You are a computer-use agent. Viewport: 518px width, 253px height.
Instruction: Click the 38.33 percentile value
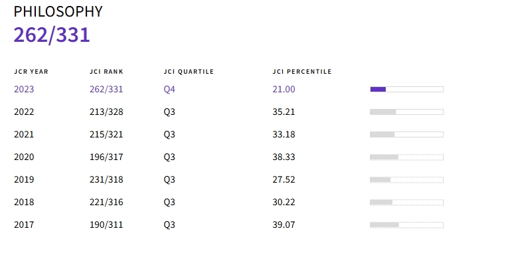284,157
